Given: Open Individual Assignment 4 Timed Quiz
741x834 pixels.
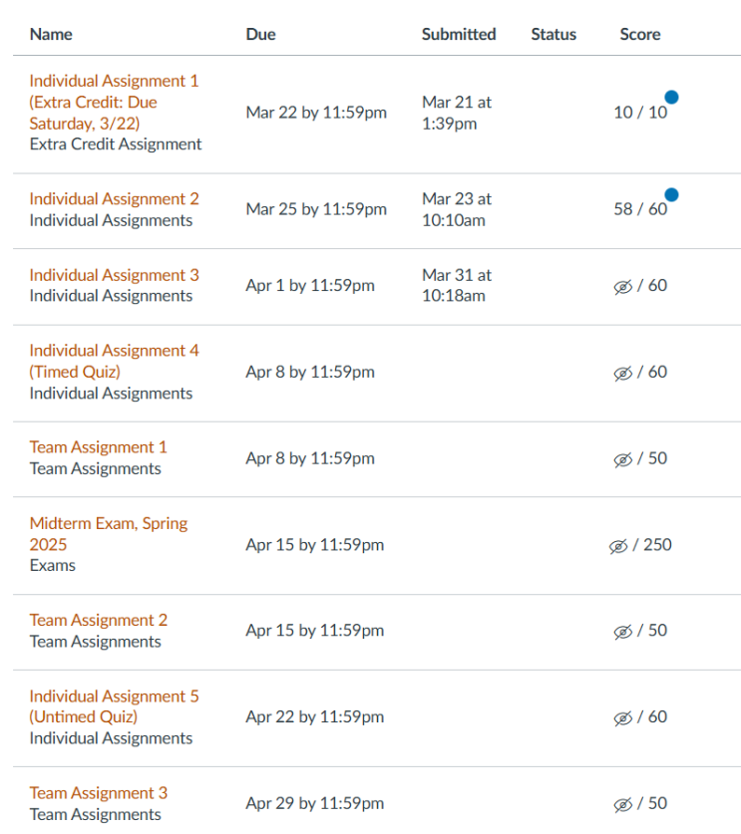Looking at the screenshot, I should [114, 361].
